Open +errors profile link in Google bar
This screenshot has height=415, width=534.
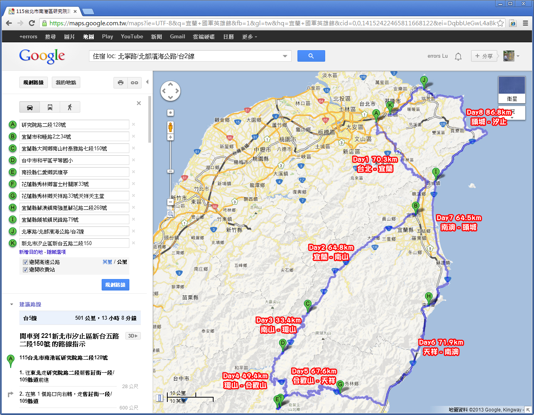tap(28, 37)
